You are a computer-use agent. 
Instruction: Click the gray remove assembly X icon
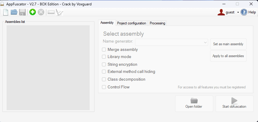point(41,12)
